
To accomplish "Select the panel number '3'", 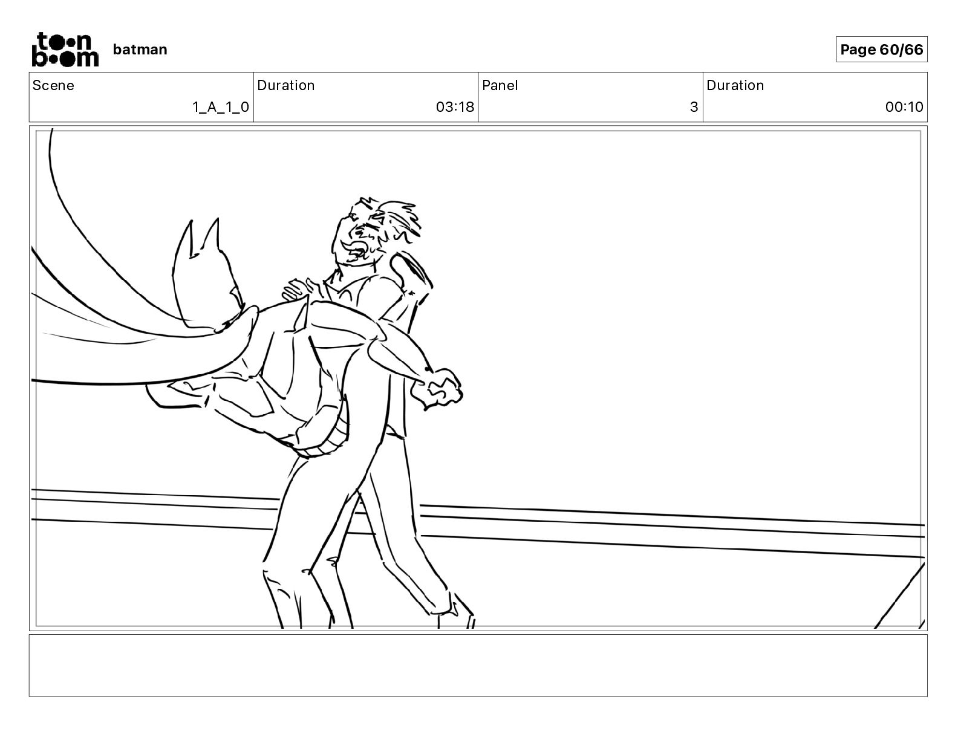I will click(x=694, y=107).
